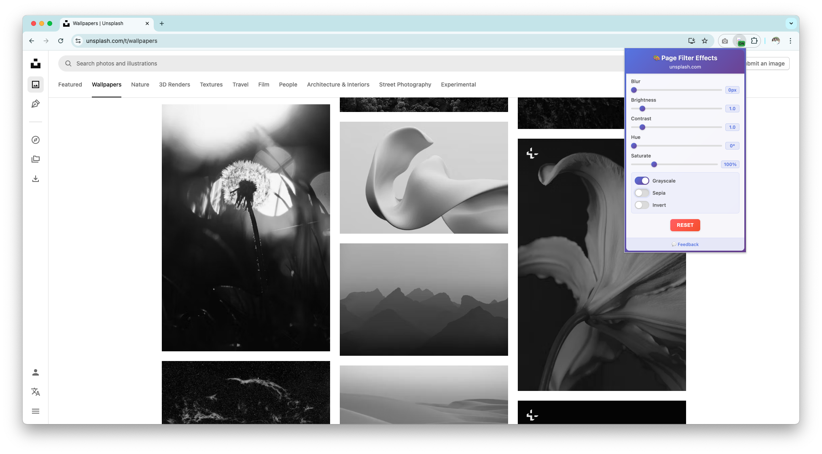Open the illustrations pen icon in the sidebar

(35, 104)
